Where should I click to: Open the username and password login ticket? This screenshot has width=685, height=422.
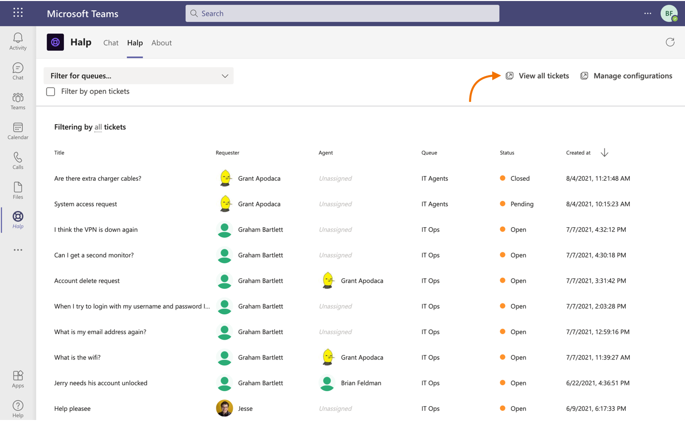coord(132,306)
